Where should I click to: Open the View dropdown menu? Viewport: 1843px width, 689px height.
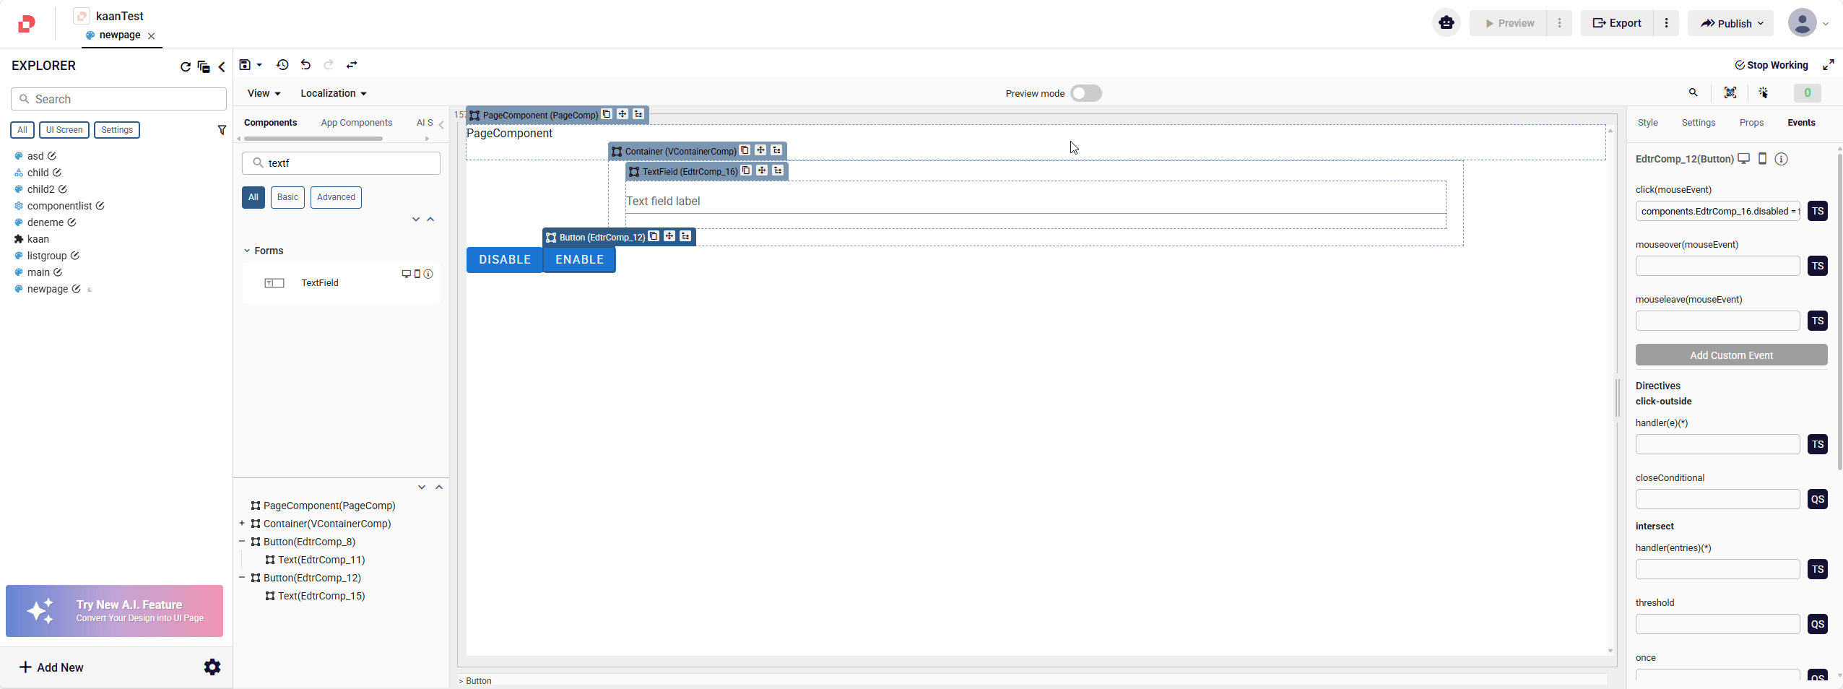pyautogui.click(x=264, y=93)
